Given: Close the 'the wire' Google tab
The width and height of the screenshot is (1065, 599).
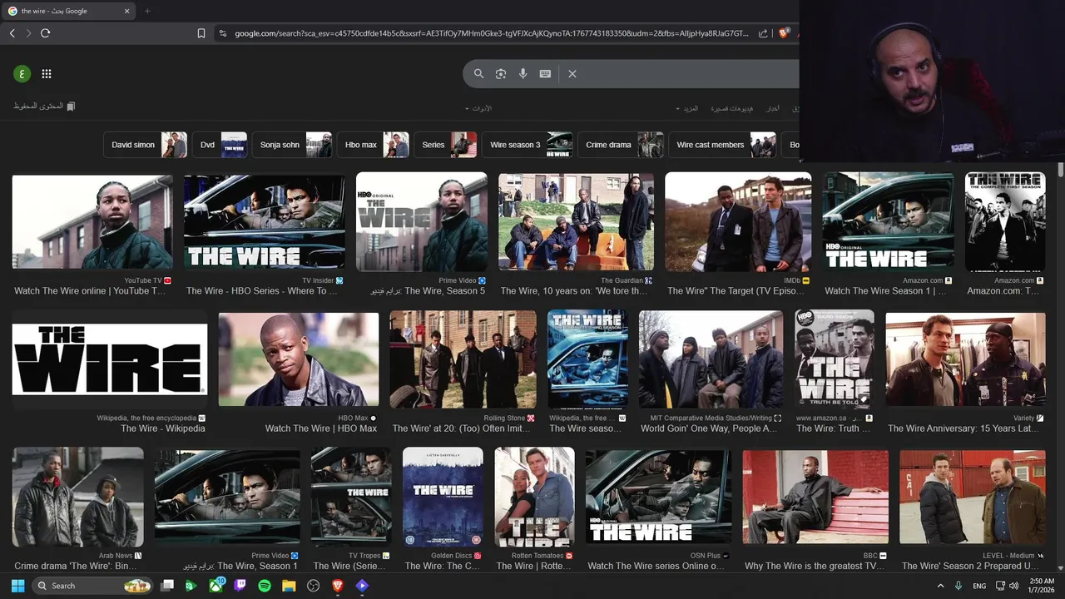Looking at the screenshot, I should [x=127, y=11].
